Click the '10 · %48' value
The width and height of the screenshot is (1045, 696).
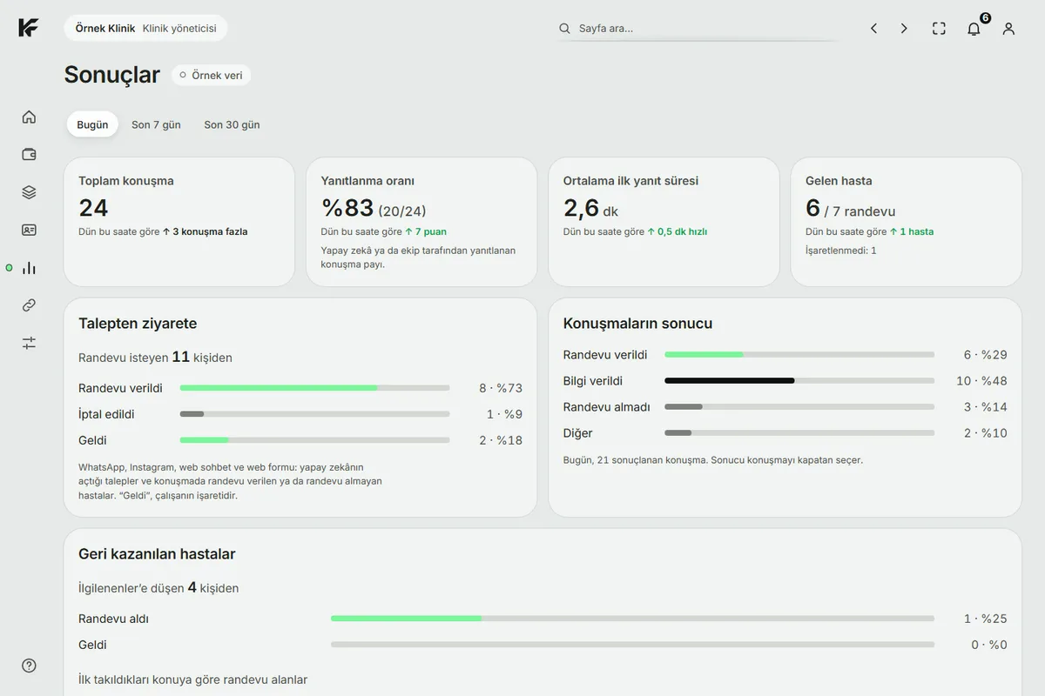[x=981, y=381]
